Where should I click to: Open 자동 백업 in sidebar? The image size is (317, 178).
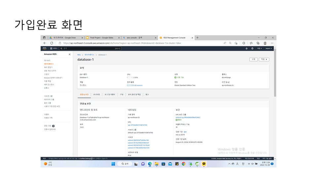(x=48, y=81)
